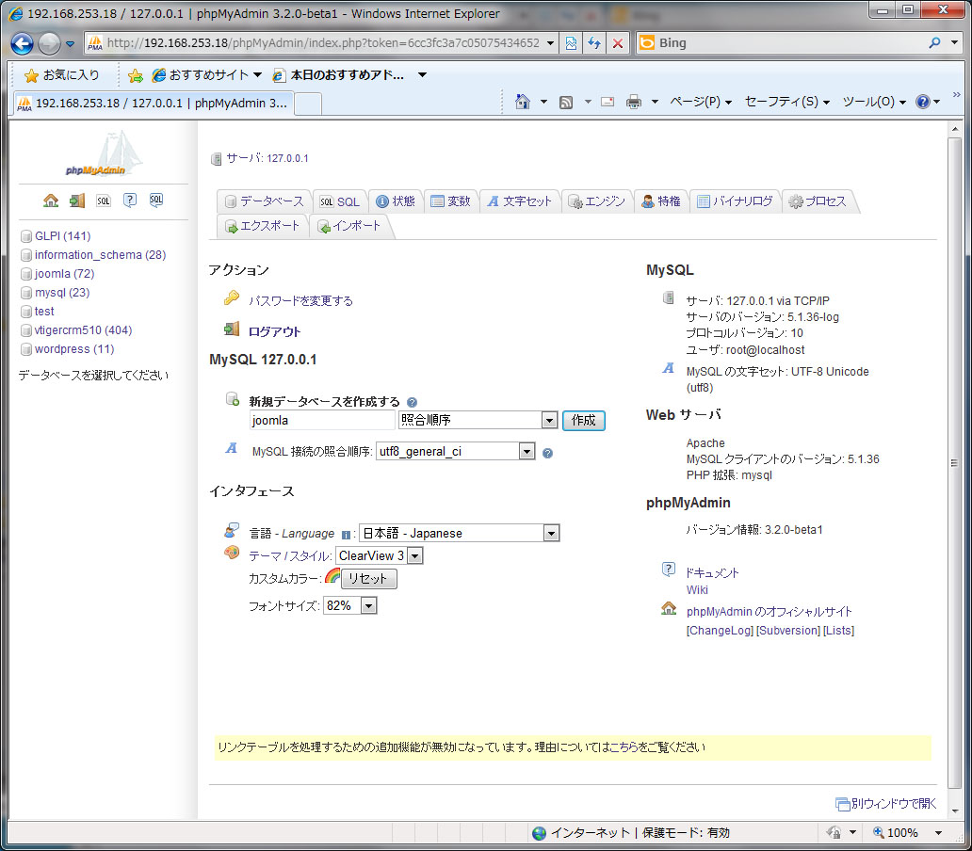
Task: Click the phpMyAdmin home icon in the sidebar
Action: pos(51,201)
